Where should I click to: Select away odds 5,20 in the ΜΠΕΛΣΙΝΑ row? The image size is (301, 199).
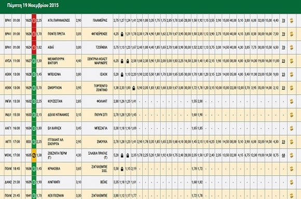point(116,74)
